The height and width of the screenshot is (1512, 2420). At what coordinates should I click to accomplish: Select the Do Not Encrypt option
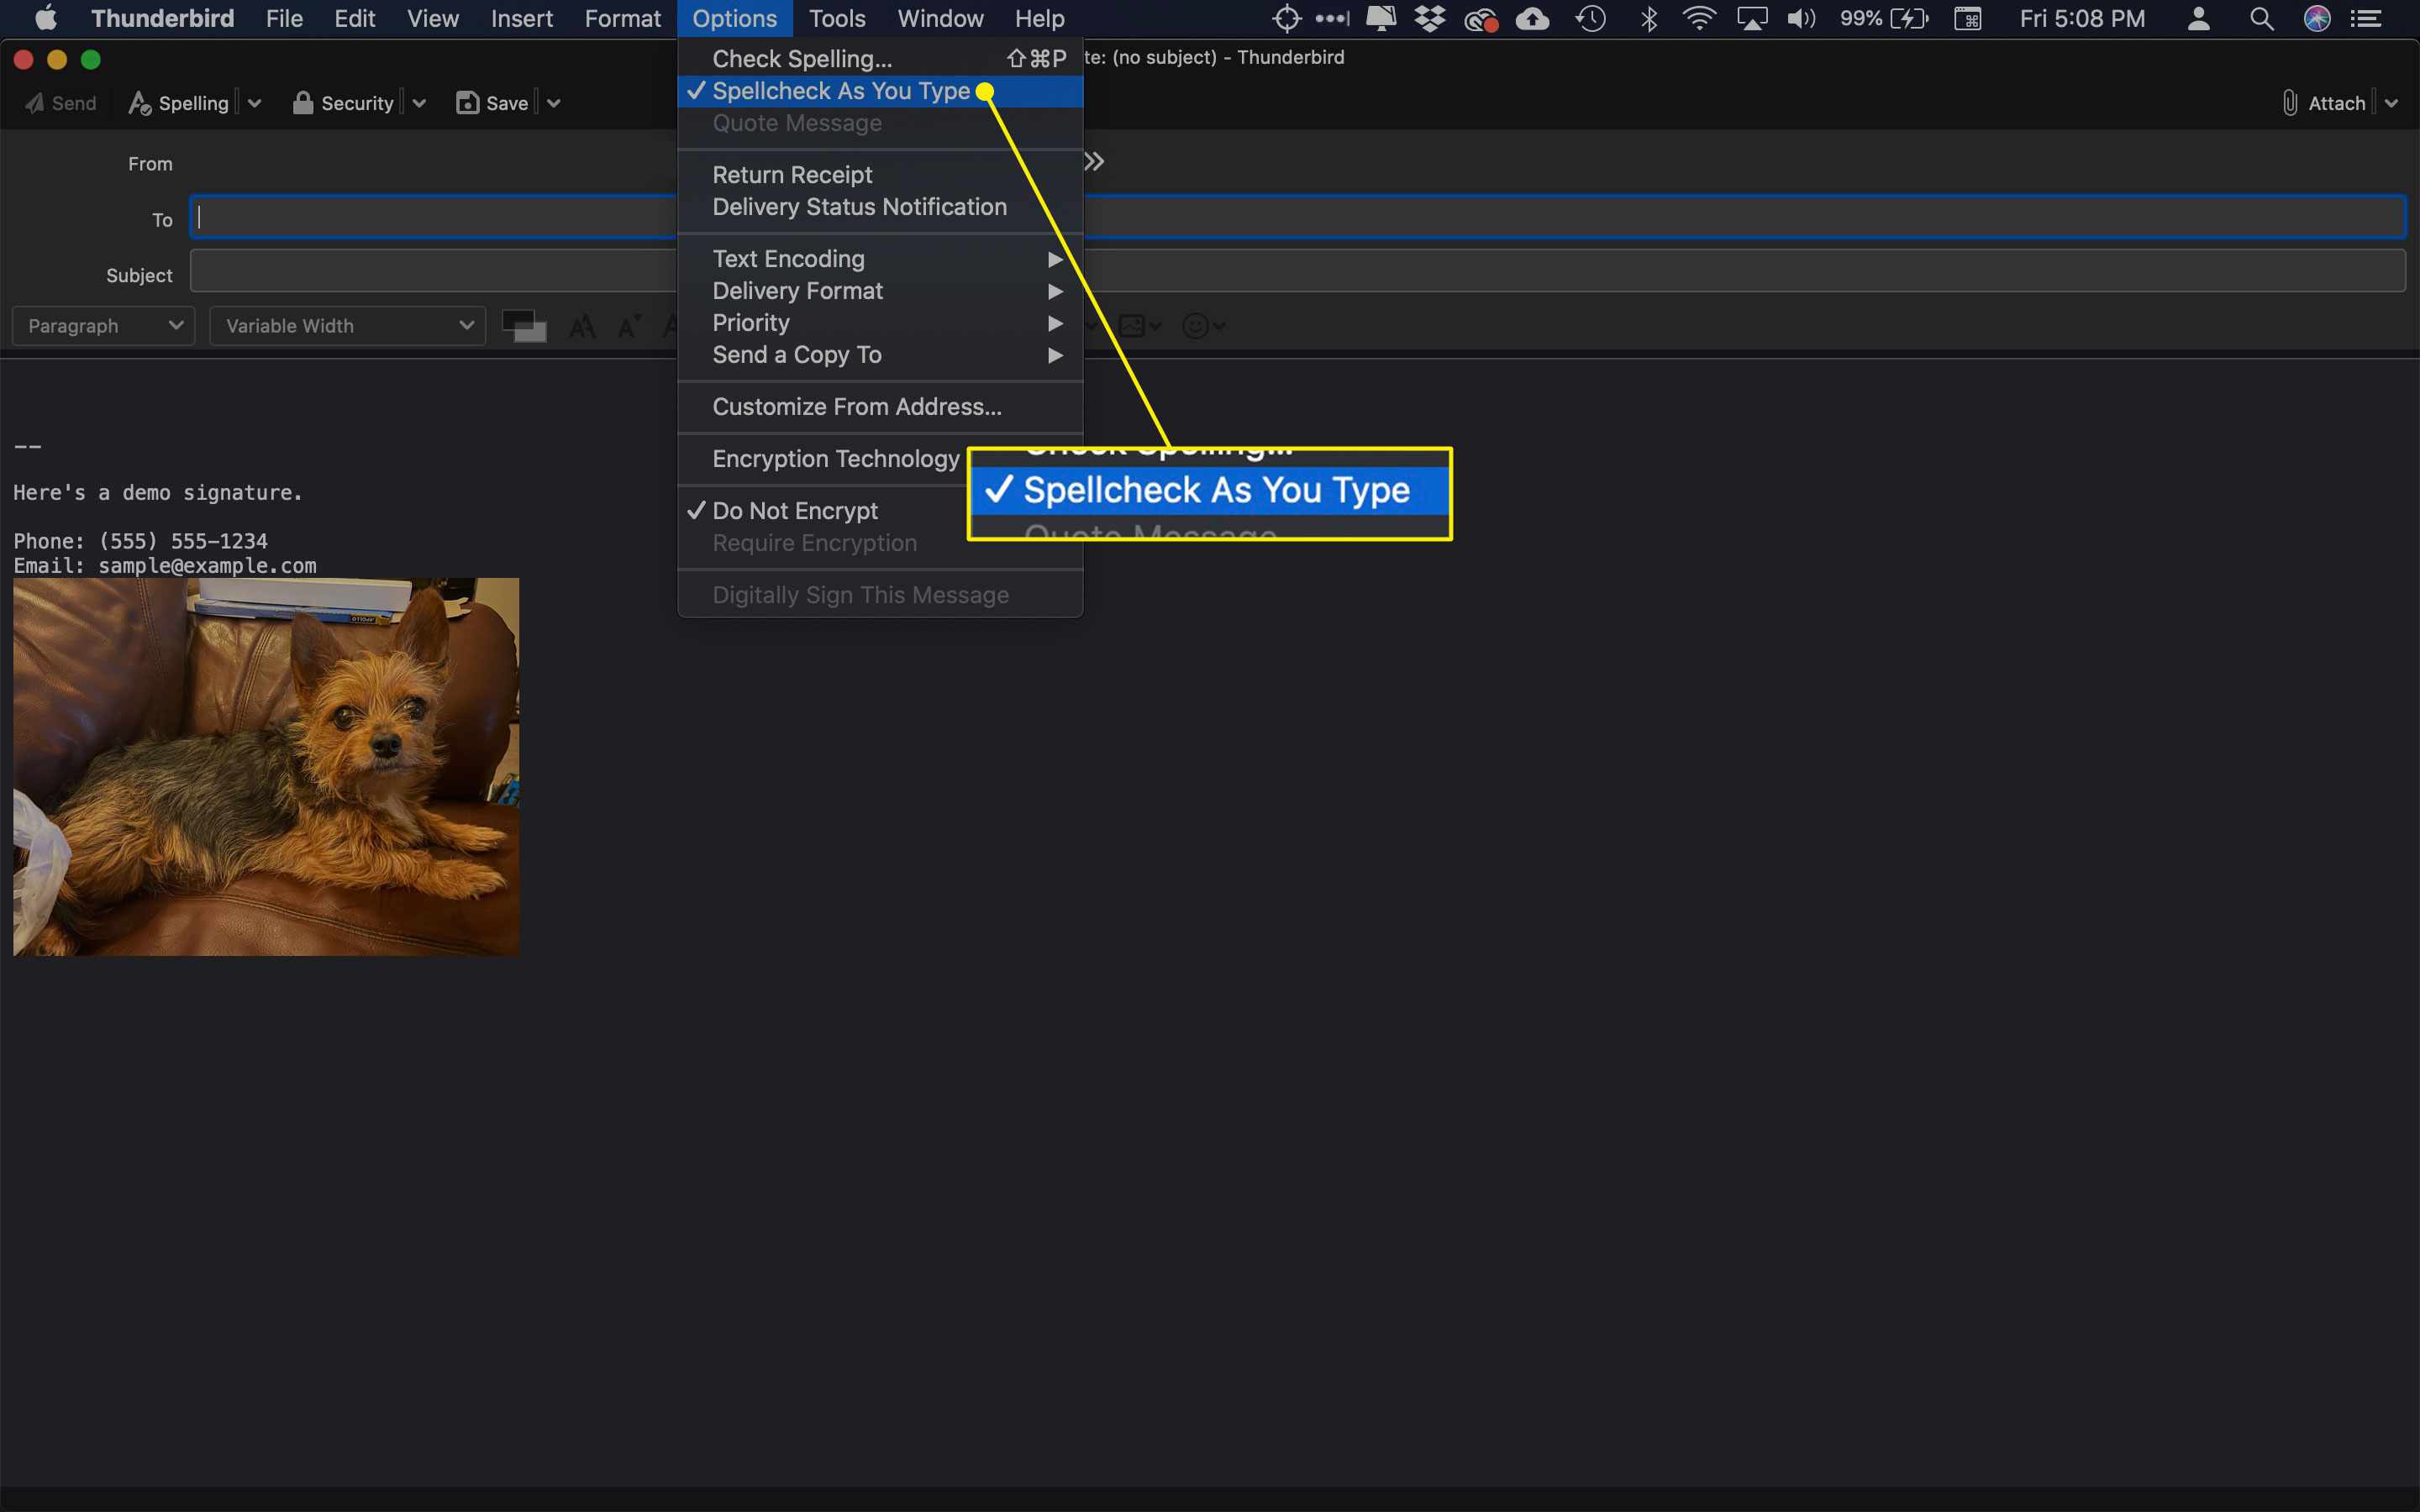tap(880, 511)
